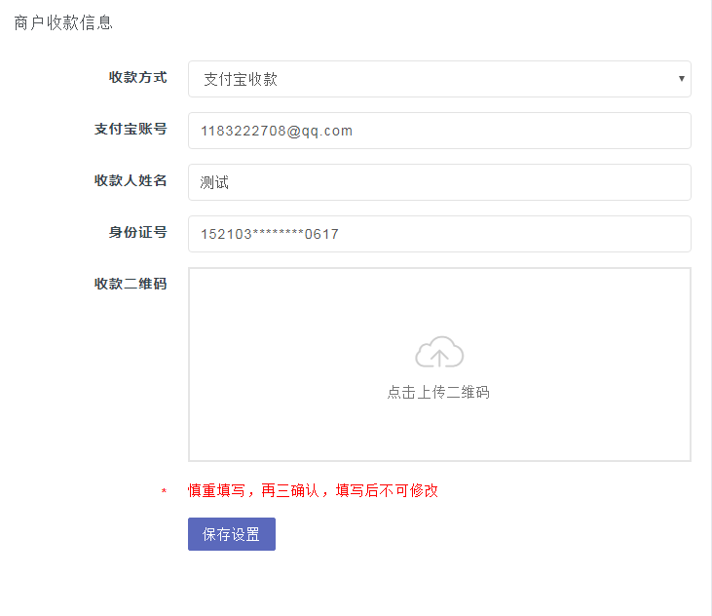Image resolution: width=712 pixels, height=616 pixels.
Task: Click the 收款方式 label
Action: coord(137,77)
